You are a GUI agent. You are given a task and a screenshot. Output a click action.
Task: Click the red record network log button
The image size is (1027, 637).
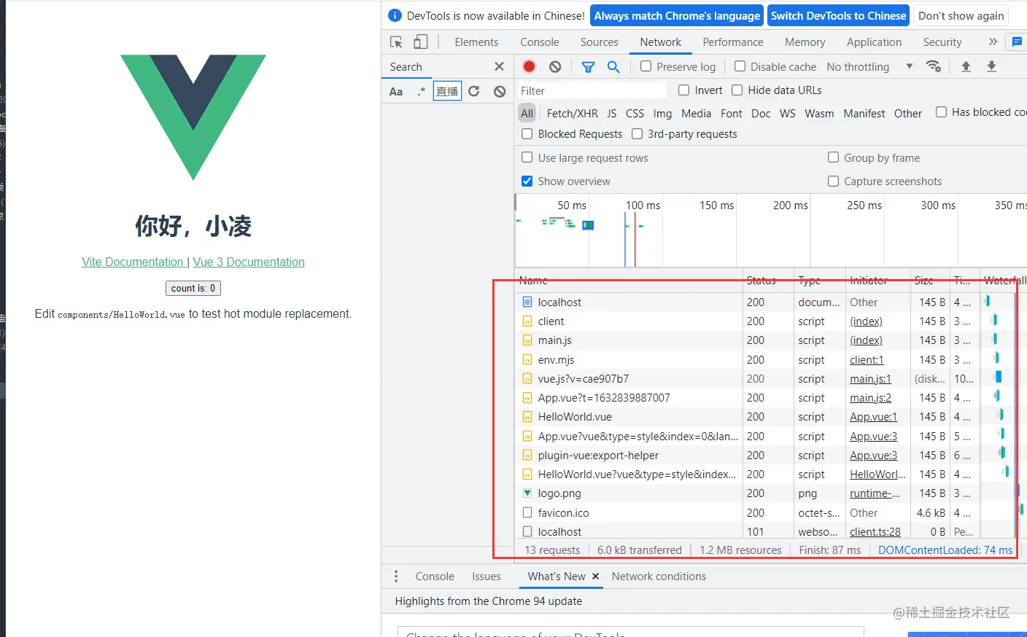[530, 66]
